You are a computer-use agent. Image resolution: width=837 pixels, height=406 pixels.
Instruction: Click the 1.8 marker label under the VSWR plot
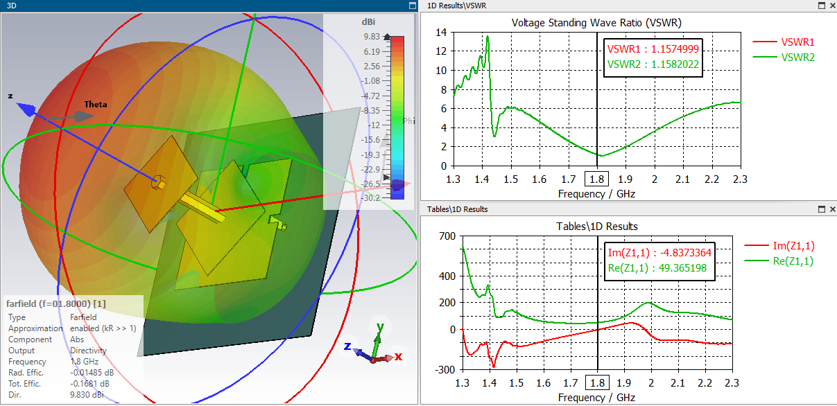coord(596,179)
